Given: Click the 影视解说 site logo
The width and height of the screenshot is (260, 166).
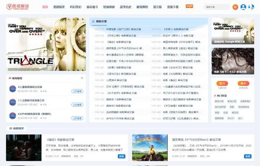Looking at the screenshot, I should (18, 7).
